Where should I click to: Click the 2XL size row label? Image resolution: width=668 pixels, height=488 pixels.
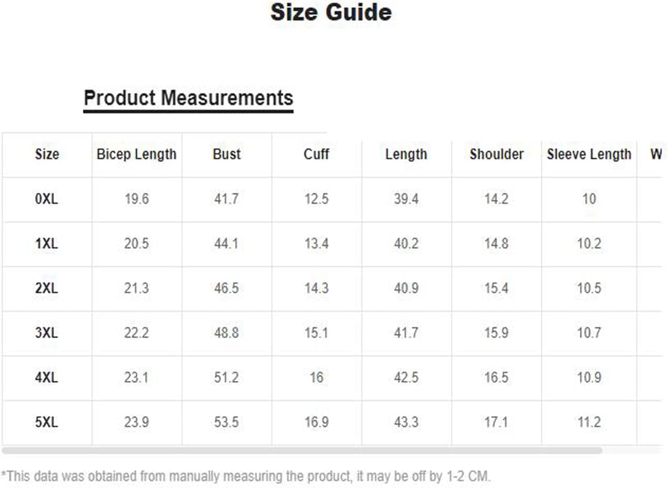pos(47,288)
